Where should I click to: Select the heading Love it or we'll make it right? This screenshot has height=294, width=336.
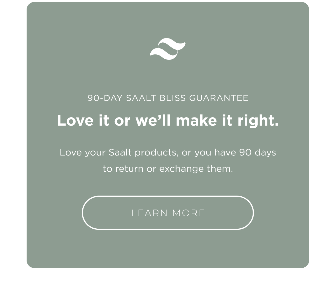click(x=168, y=121)
